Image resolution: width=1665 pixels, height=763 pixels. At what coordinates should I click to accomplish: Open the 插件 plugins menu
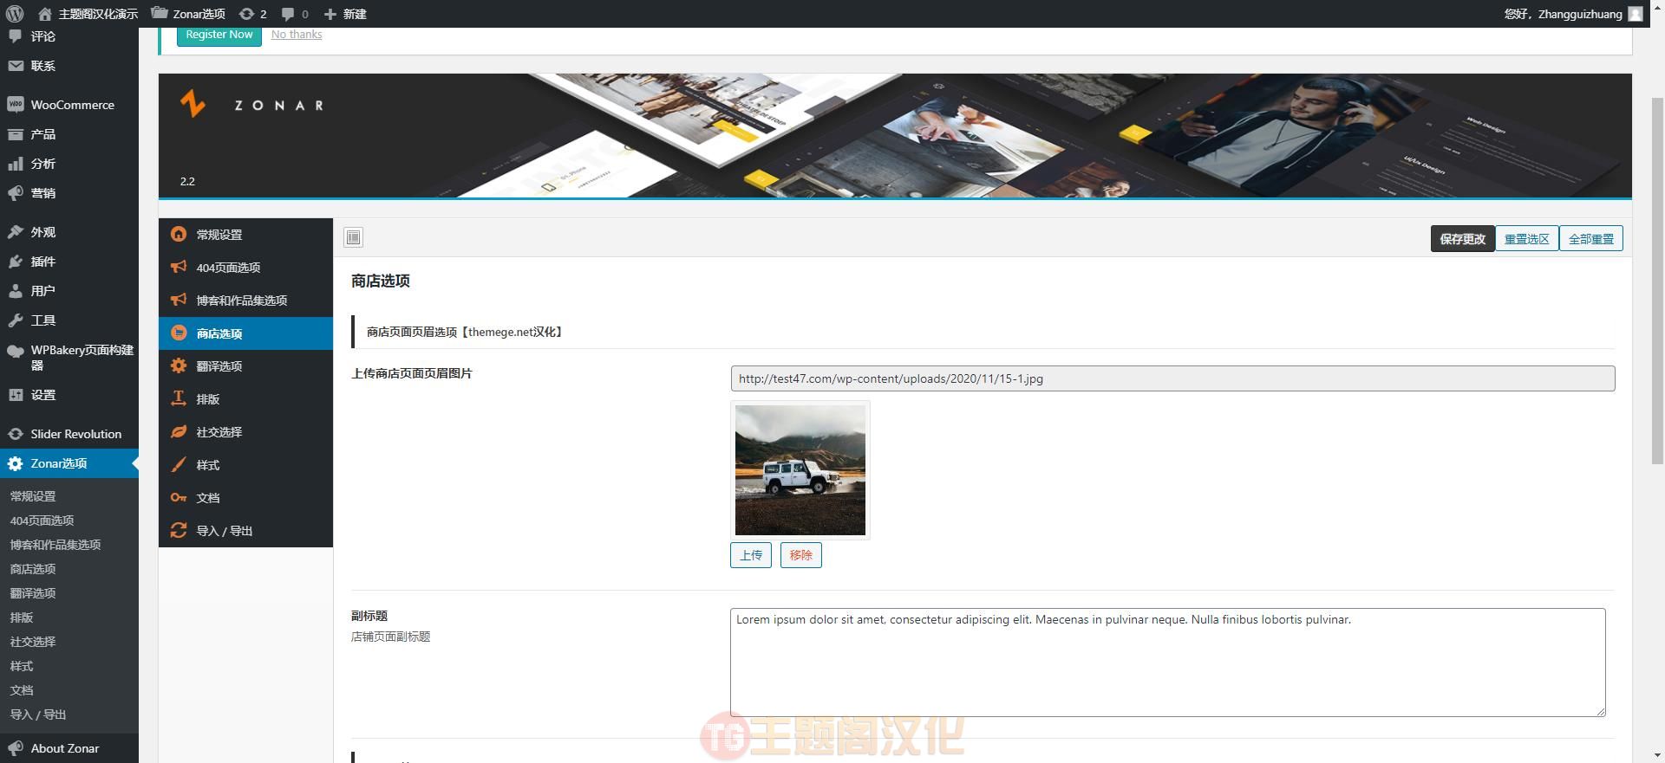point(69,262)
